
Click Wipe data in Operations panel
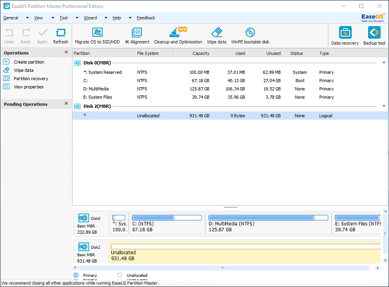point(23,70)
